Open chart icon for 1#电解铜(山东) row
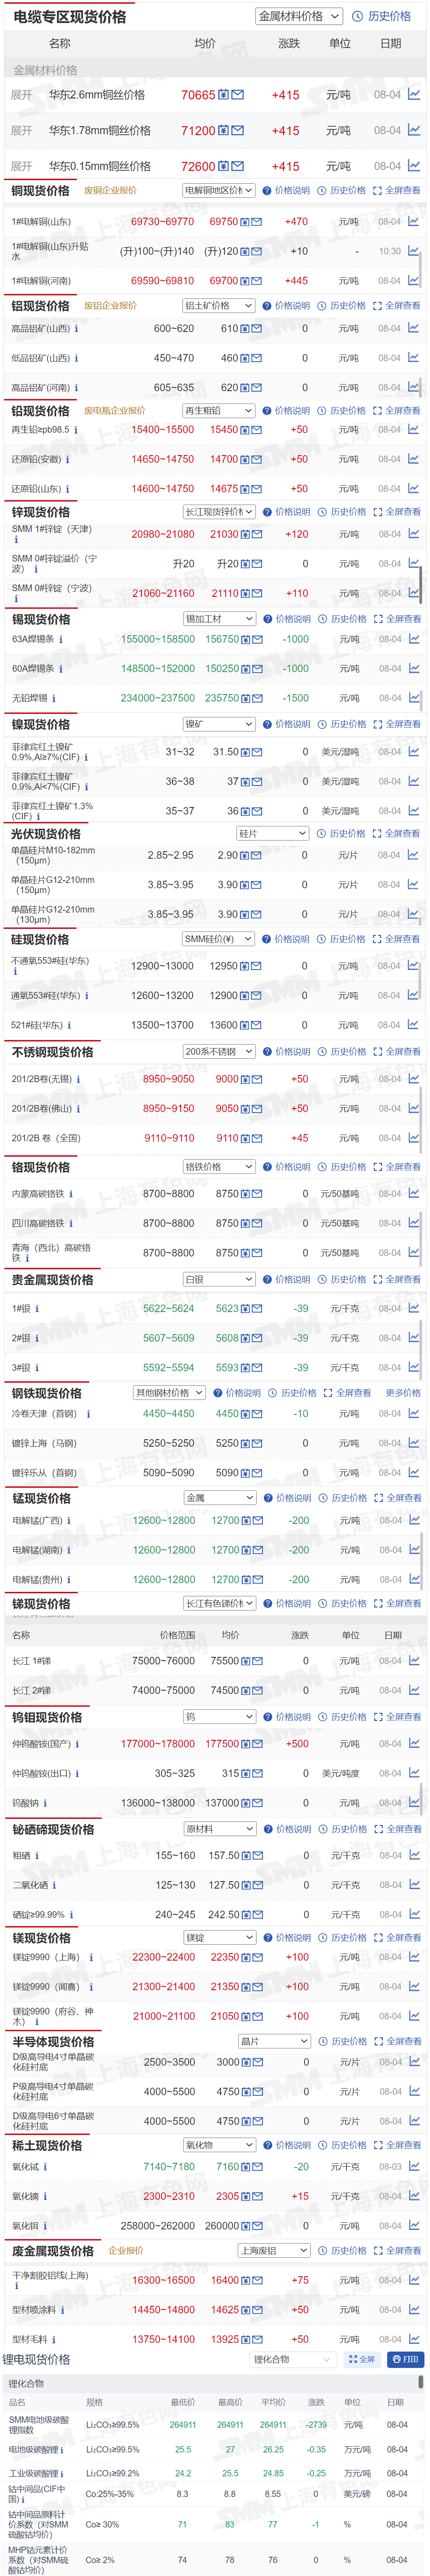Viewport: 430px width, 2576px height. (x=414, y=221)
